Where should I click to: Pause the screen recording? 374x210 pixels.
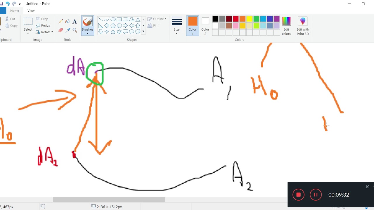(316, 195)
